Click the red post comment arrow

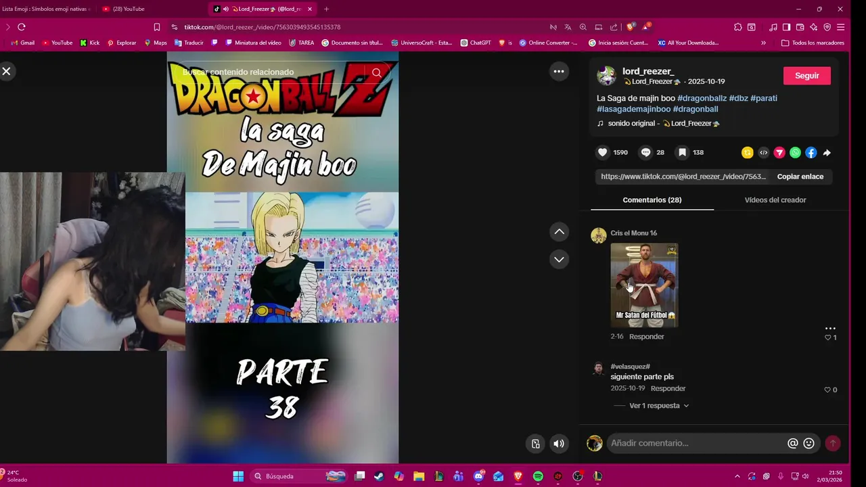point(833,443)
